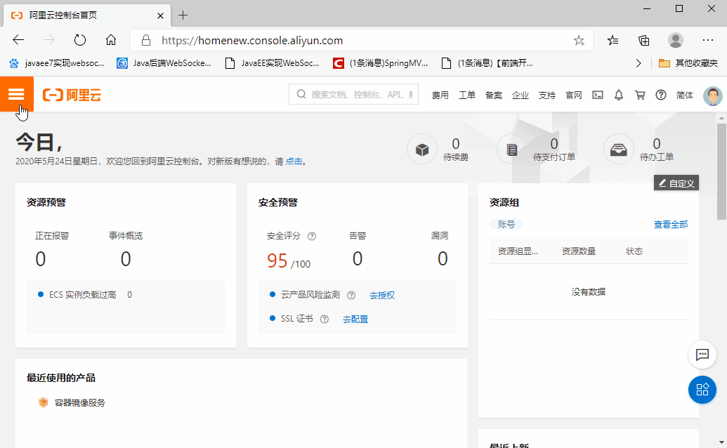The width and height of the screenshot is (727, 448).
Task: Click the 去配置 link for SSL 证书
Action: 355,319
